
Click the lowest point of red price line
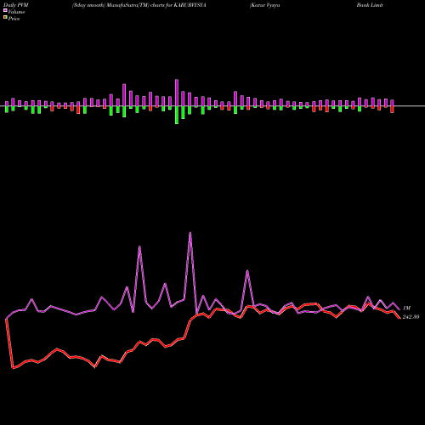pos(13,368)
